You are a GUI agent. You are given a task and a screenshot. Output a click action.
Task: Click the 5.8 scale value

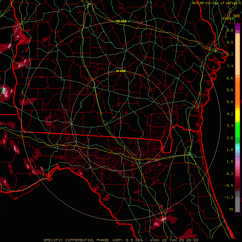coord(230,90)
